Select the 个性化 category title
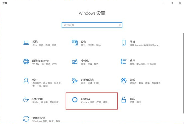Screen dimensions: 184x124 85,61
